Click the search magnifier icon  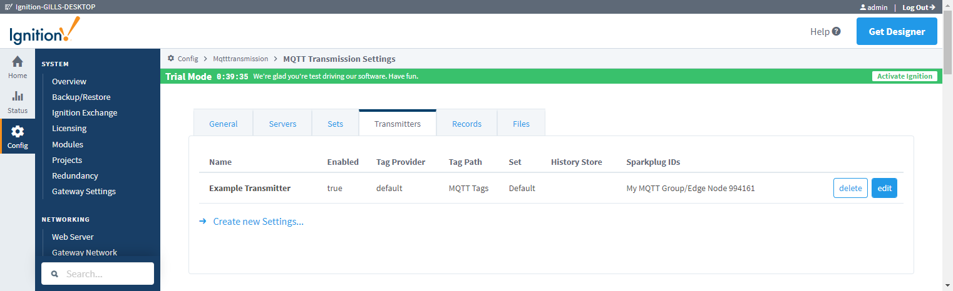click(x=54, y=274)
